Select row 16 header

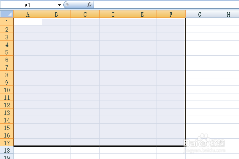pyautogui.click(x=7, y=135)
